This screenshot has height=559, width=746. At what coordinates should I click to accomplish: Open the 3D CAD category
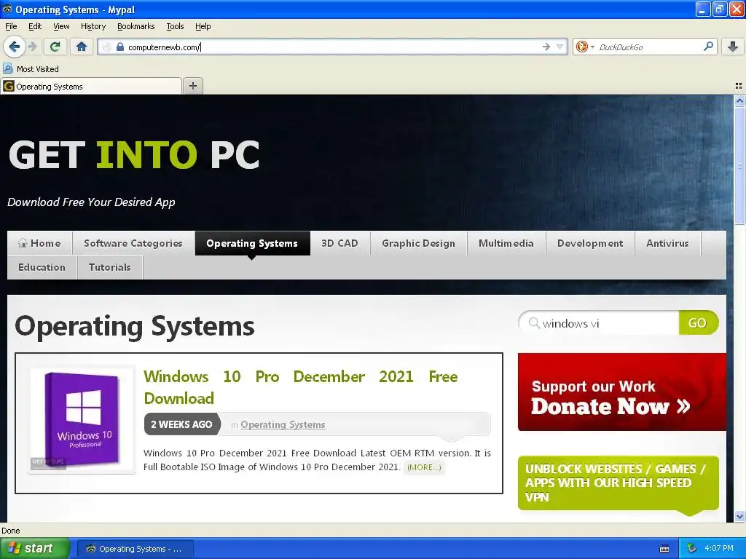coord(339,243)
